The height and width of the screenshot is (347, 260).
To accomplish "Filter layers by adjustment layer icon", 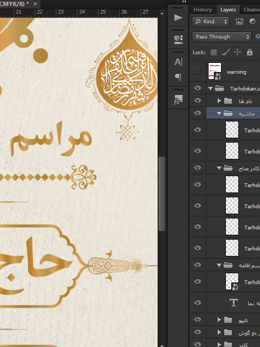I will (x=252, y=22).
